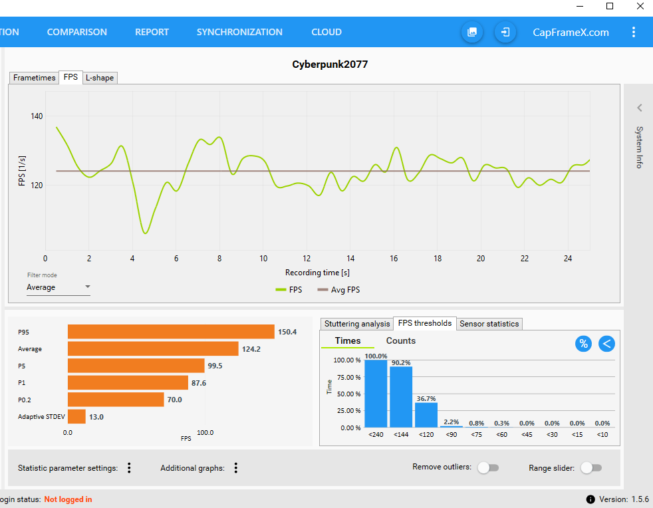653x508 pixels.
Task: Click the Recording time [s] axis label
Action: [317, 273]
